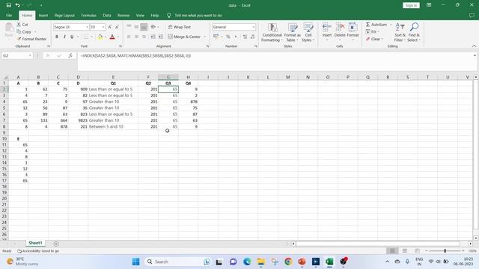Click Tell me what you want to do
The width and height of the screenshot is (479, 269).
tap(198, 15)
